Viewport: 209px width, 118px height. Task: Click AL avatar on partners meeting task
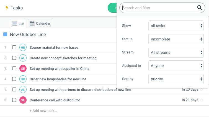(23, 89)
